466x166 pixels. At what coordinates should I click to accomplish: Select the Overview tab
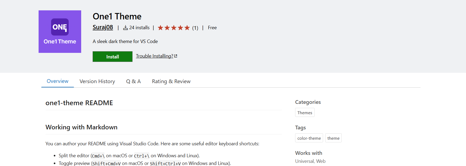tap(57, 81)
